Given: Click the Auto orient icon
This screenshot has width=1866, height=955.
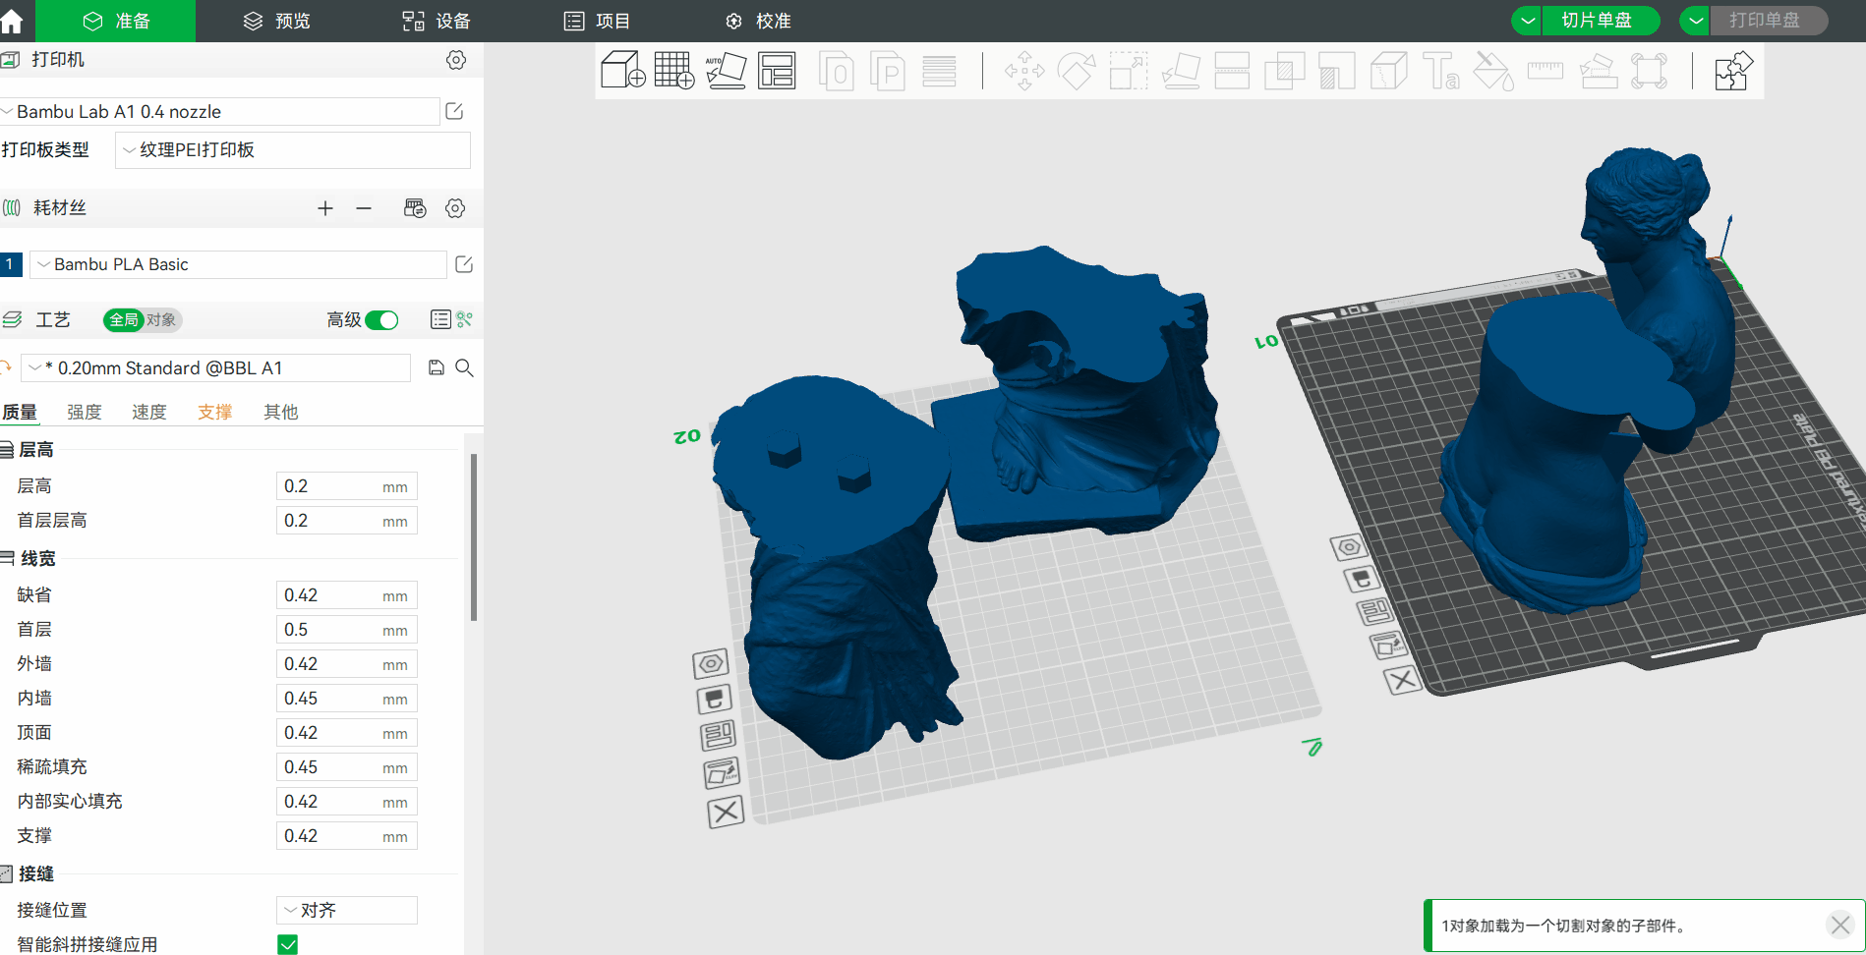Looking at the screenshot, I should click(x=726, y=71).
